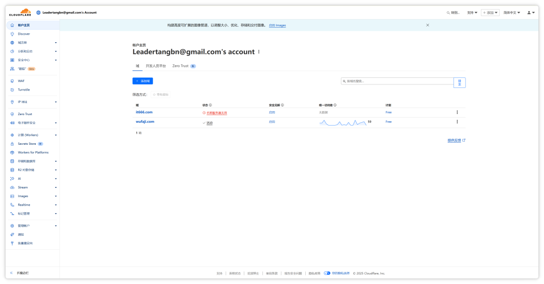Switch to the 域 tab
Screen dimensions: 544x284
click(x=138, y=66)
